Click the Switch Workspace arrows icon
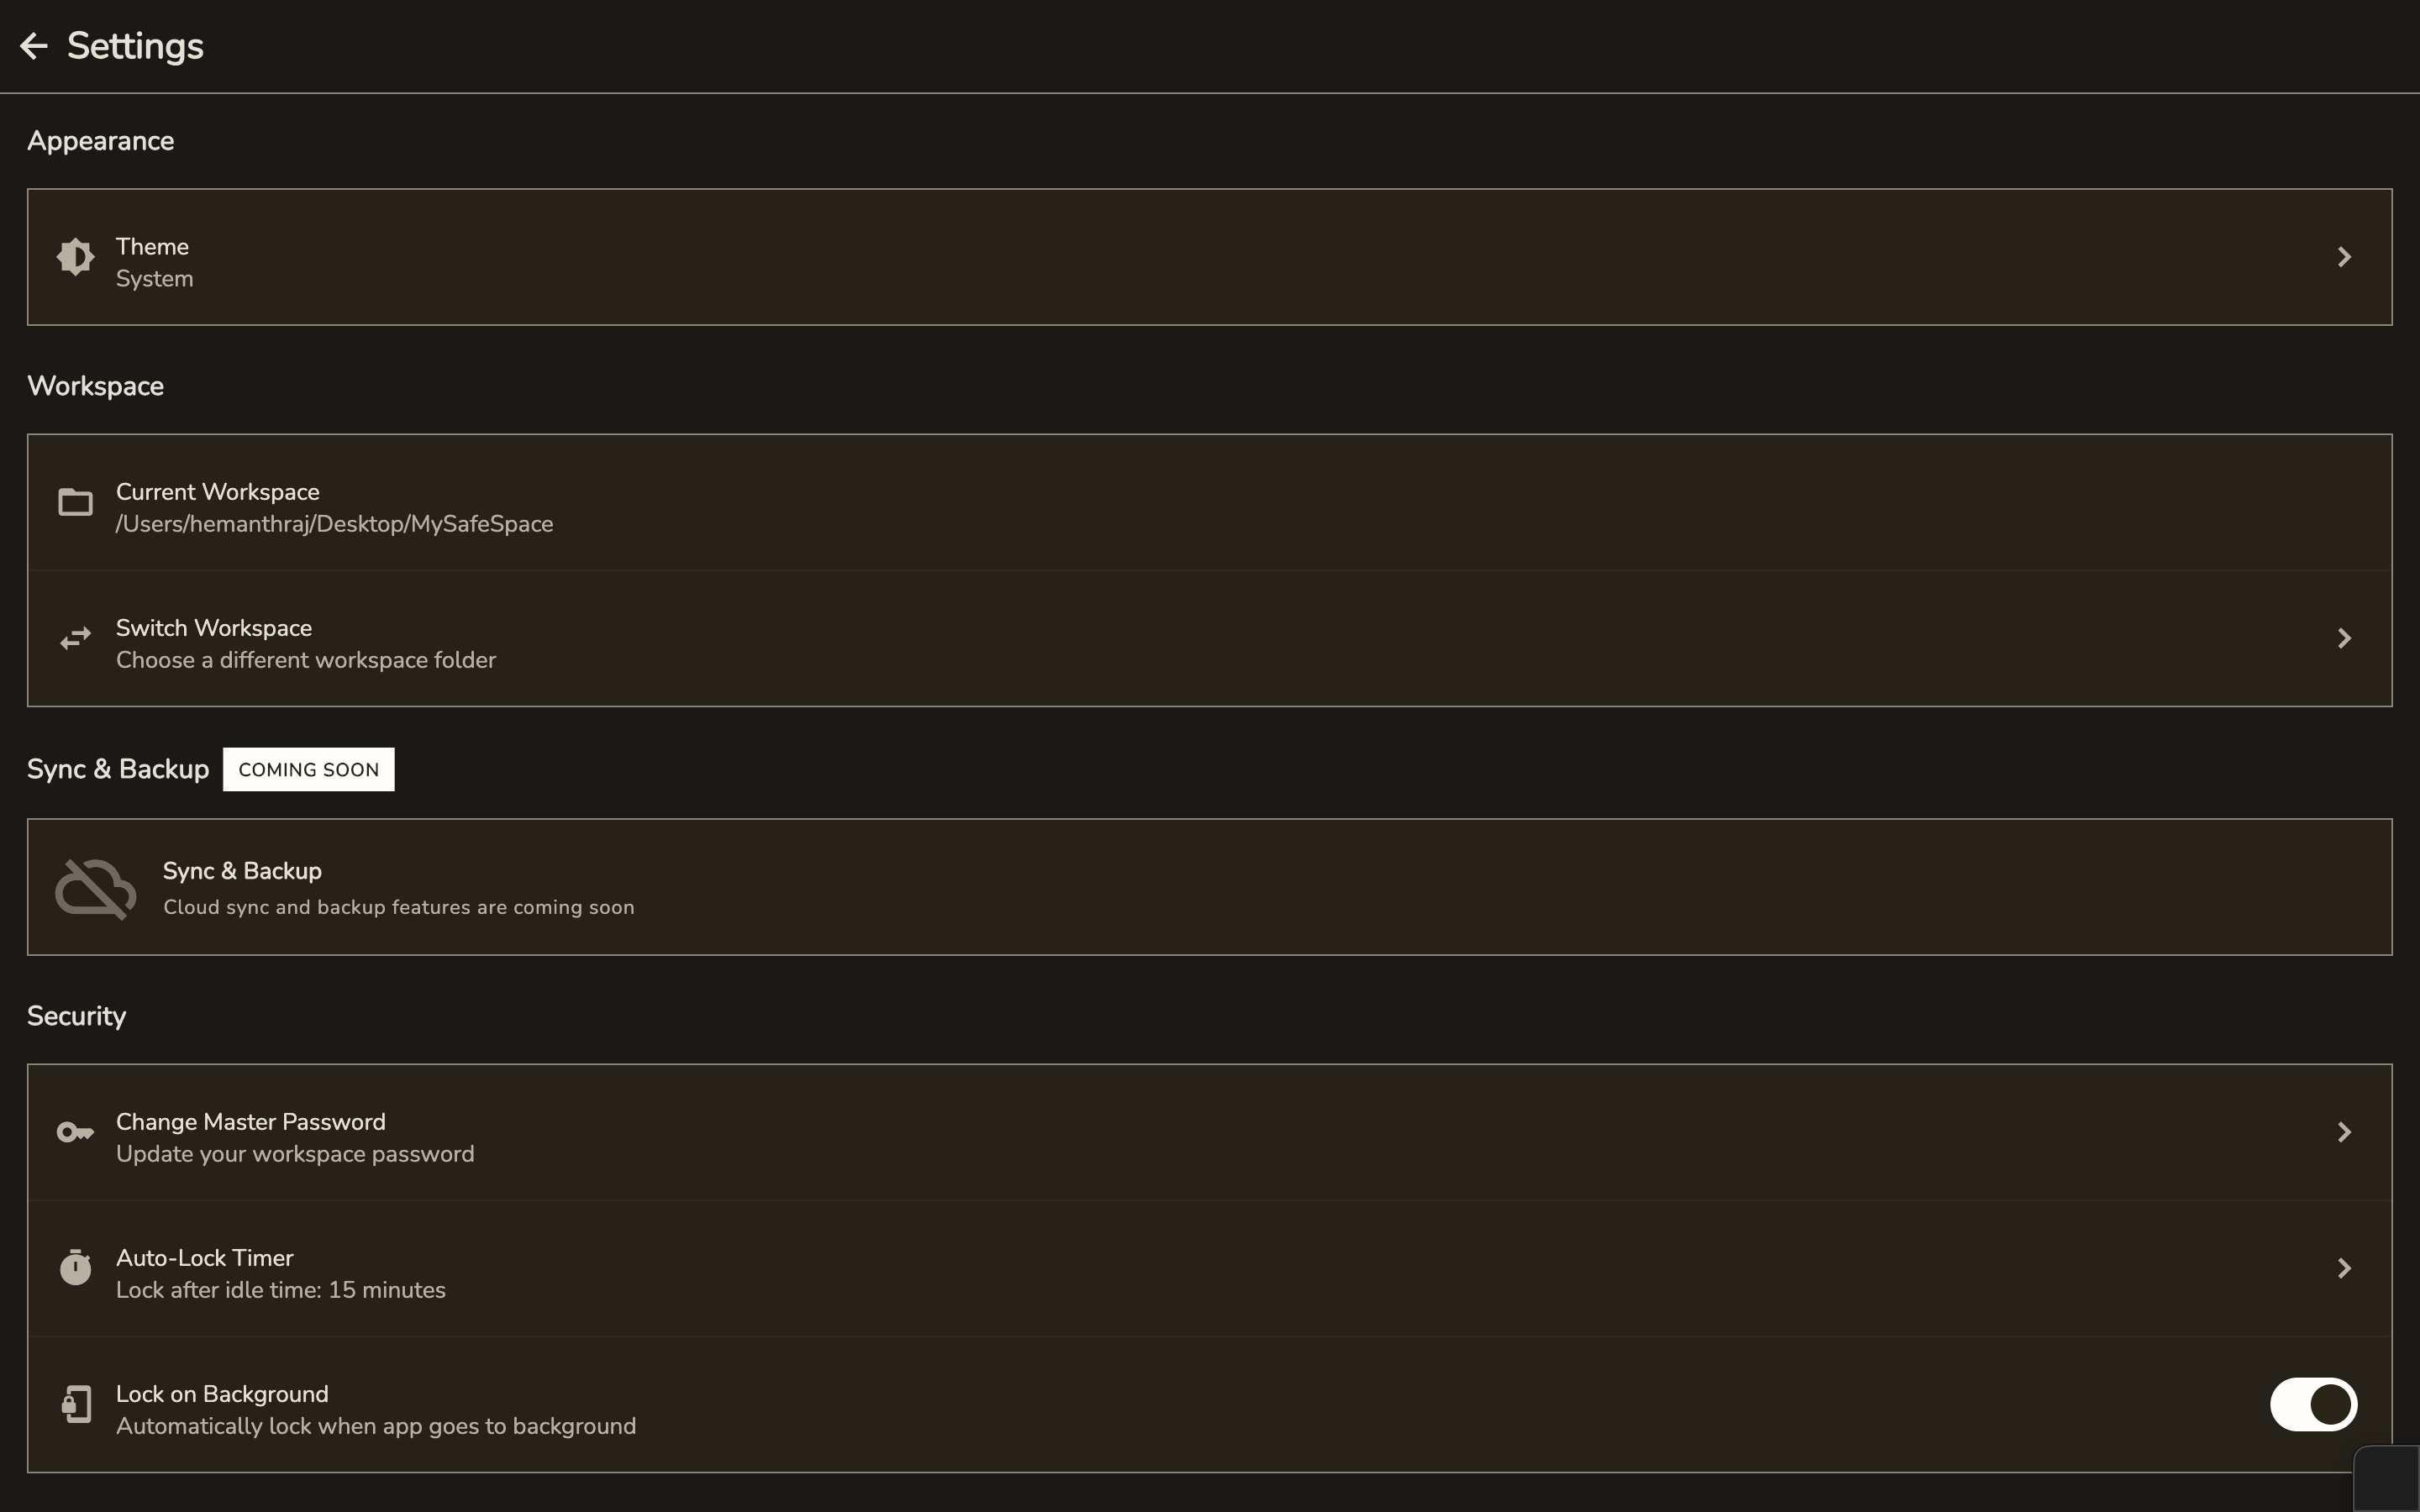This screenshot has width=2420, height=1512. (x=74, y=638)
